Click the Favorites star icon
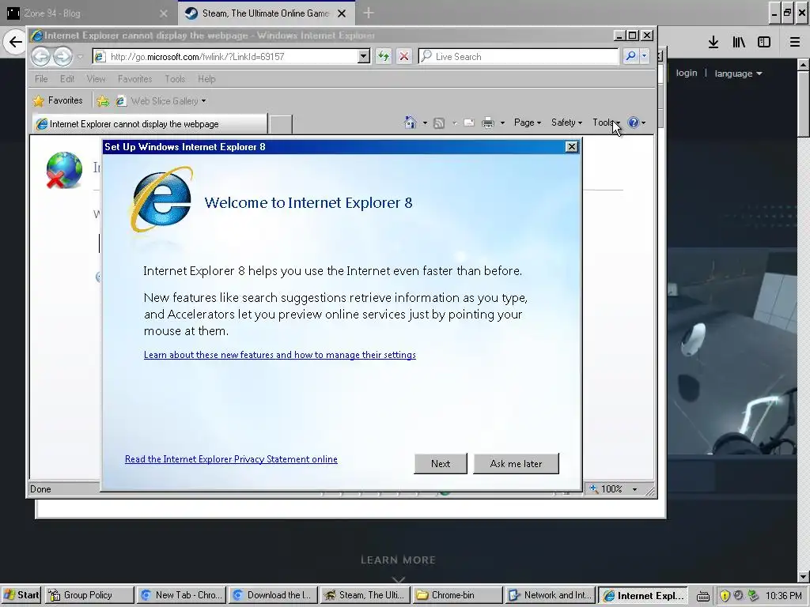The width and height of the screenshot is (810, 607). click(x=38, y=100)
